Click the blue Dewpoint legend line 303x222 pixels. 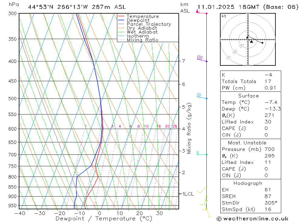121,20
